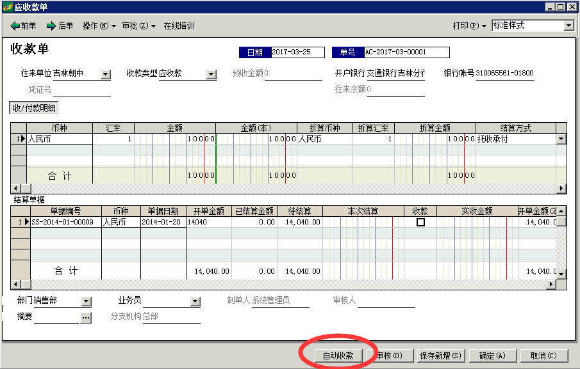Click the 日期 field showing 2017-03-25
This screenshot has height=369, width=580.
pyautogui.click(x=298, y=52)
